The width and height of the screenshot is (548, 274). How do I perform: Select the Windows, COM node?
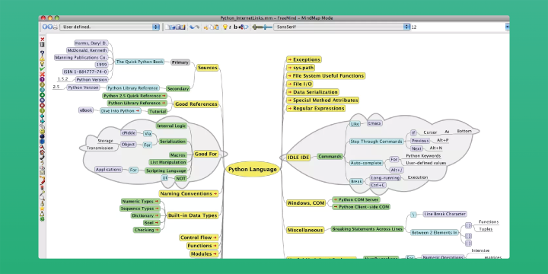point(306,203)
